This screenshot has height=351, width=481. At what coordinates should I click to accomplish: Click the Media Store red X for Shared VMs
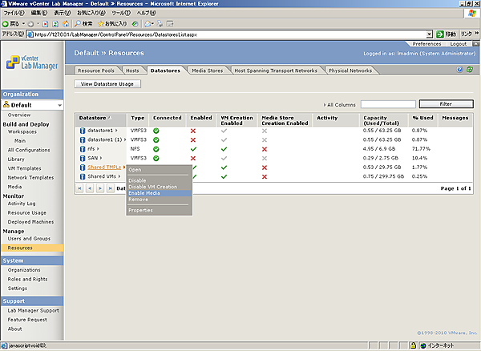pos(264,176)
